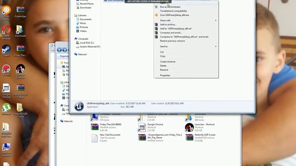Select New Text Document in file list
This screenshot has width=296, height=166.
(105, 137)
